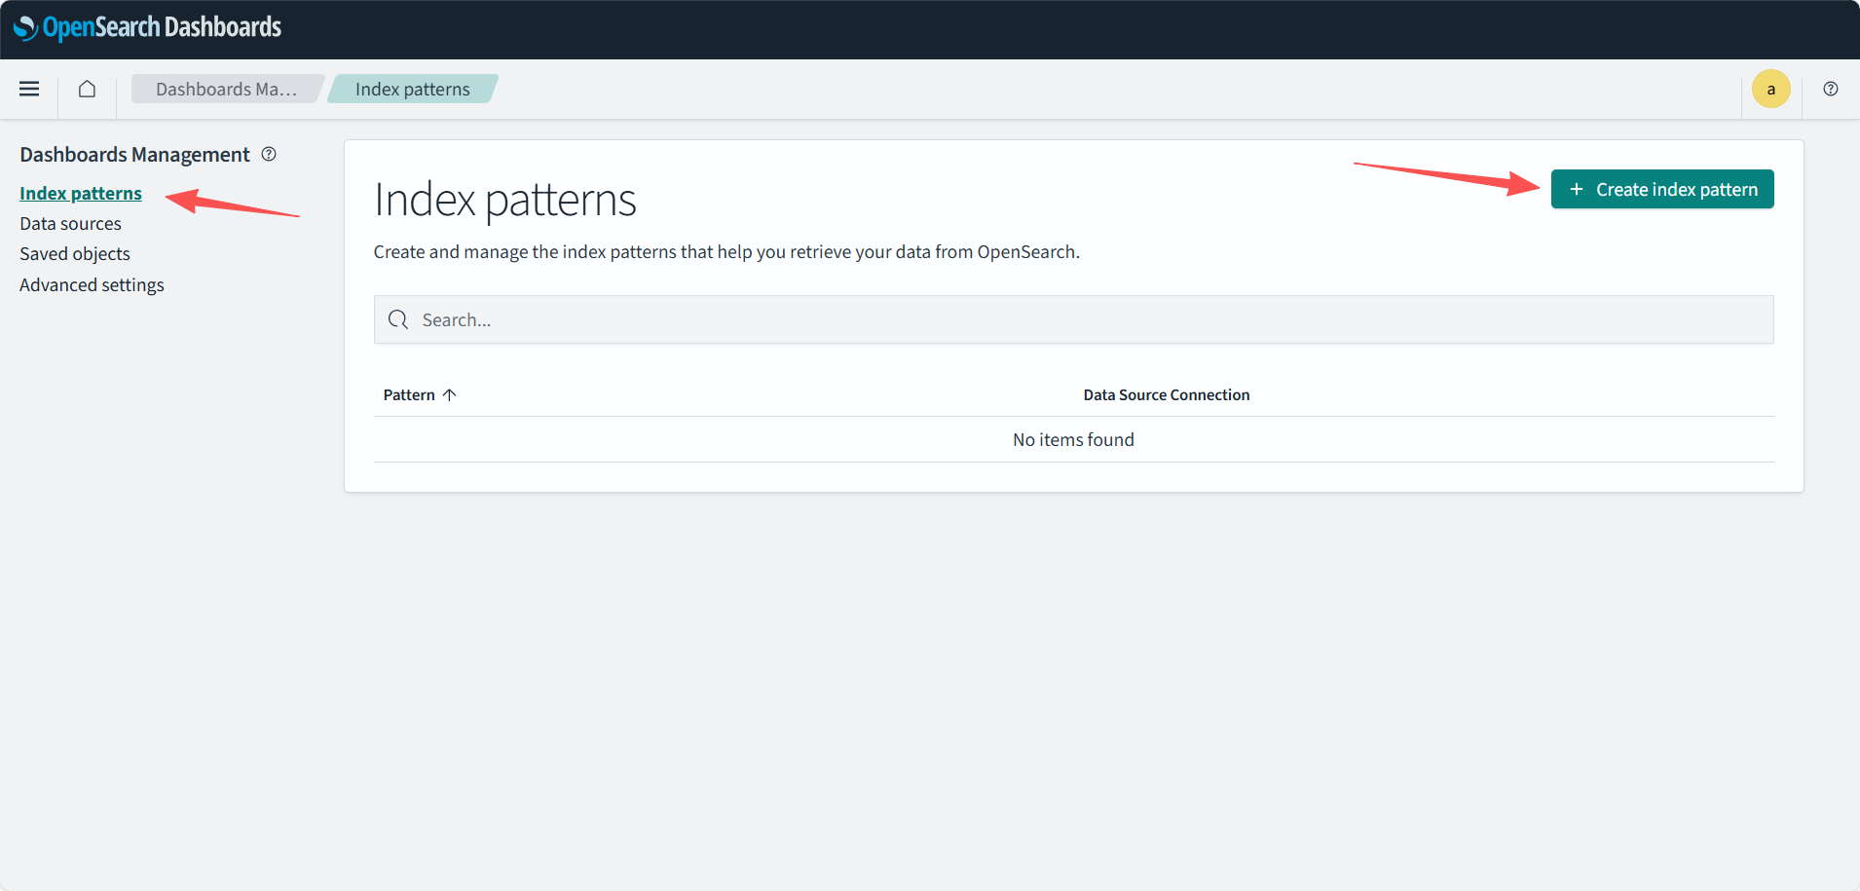Open Advanced settings in sidebar
Image resolution: width=1860 pixels, height=891 pixels.
click(x=92, y=284)
